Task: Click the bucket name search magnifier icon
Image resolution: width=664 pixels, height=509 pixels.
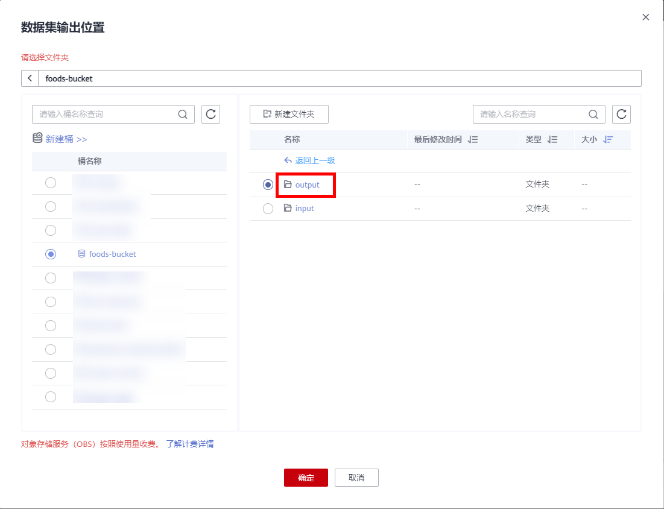Action: pyautogui.click(x=183, y=114)
